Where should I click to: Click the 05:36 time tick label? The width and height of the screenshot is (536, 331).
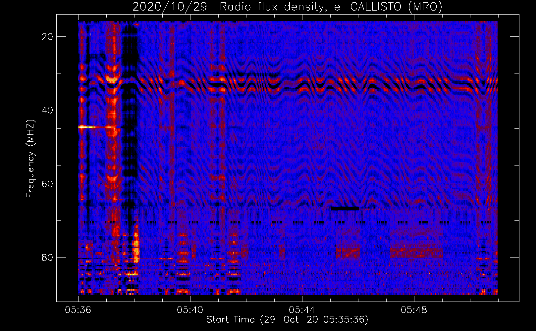pos(78,310)
